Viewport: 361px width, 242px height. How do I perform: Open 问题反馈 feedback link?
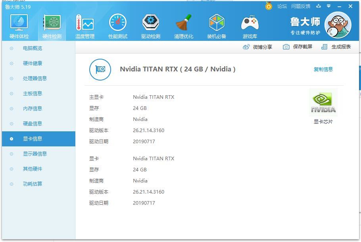point(301,6)
